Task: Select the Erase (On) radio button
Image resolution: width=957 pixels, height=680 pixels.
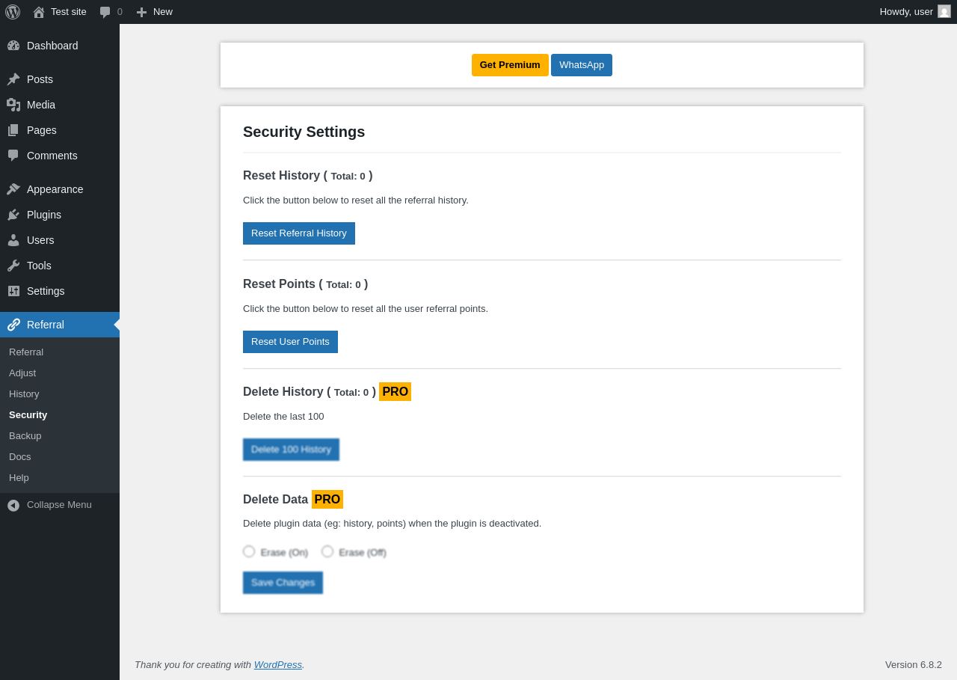Action: point(249,551)
